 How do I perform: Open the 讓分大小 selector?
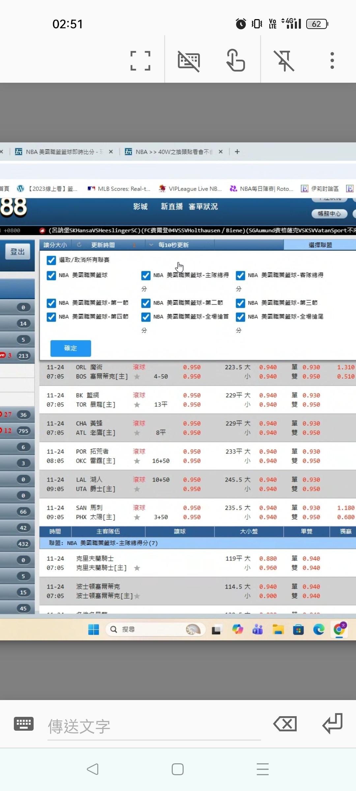[x=55, y=245]
